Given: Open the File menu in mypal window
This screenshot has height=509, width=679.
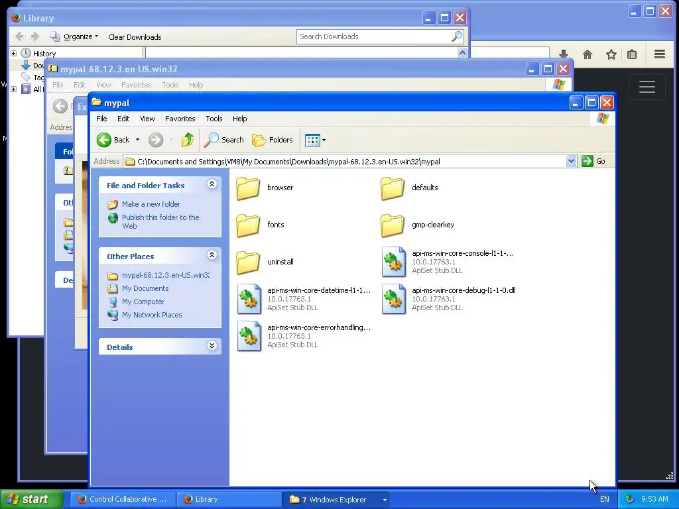Looking at the screenshot, I should [x=101, y=119].
